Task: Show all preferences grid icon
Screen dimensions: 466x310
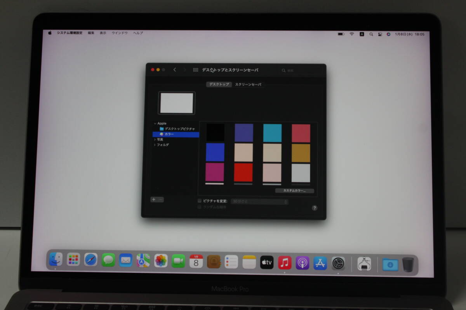Action: point(195,70)
